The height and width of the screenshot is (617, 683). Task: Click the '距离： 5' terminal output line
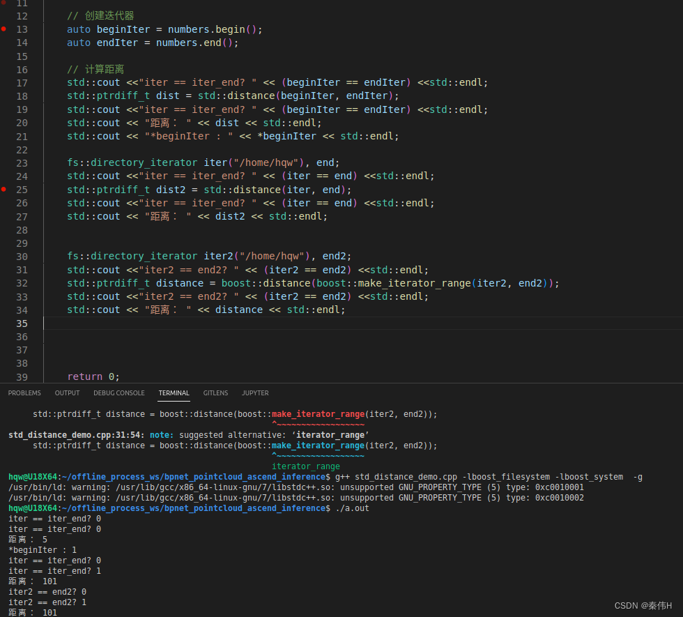(28, 540)
